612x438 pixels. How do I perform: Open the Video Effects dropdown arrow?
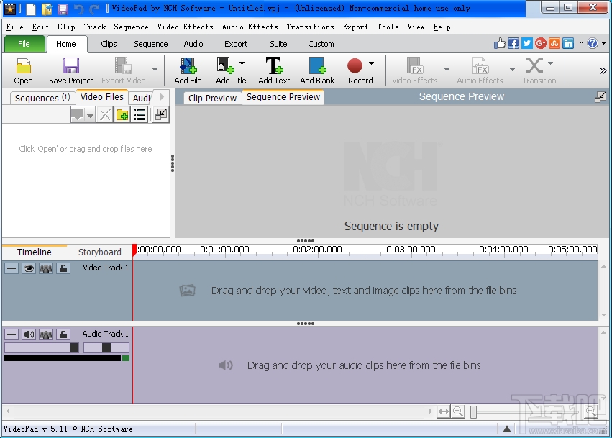(446, 70)
